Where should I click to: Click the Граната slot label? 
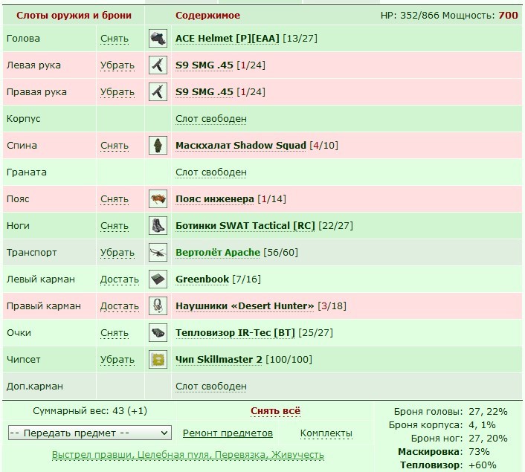(x=27, y=172)
